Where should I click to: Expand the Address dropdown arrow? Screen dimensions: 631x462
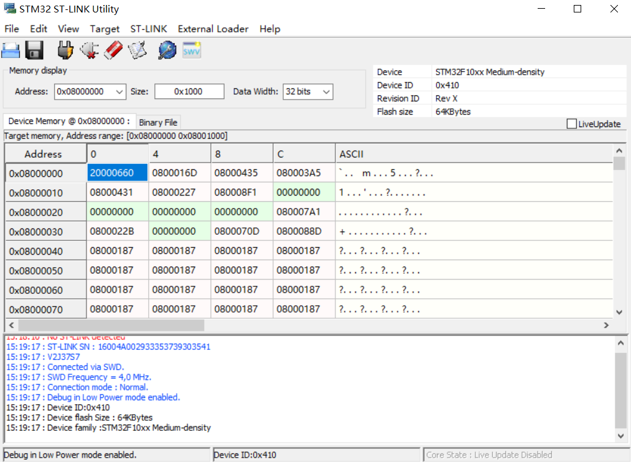119,92
